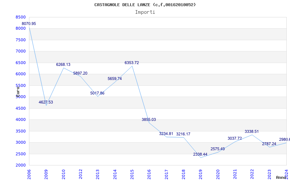Select data label 3855.03

click(x=149, y=119)
